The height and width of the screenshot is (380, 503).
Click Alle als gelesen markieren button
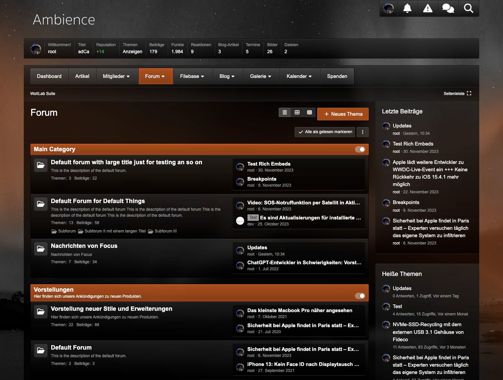325,132
